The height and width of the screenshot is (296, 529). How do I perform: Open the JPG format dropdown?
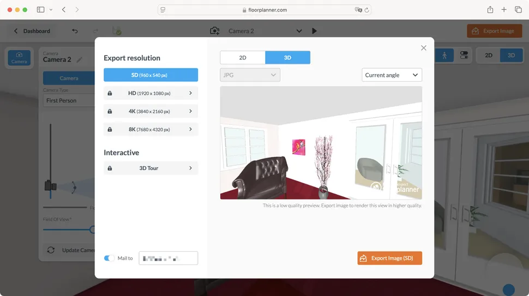click(x=250, y=75)
